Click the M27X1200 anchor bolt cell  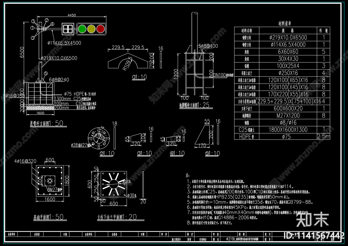288,115
